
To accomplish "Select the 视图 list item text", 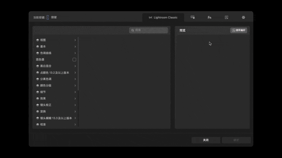I will pos(43,40).
